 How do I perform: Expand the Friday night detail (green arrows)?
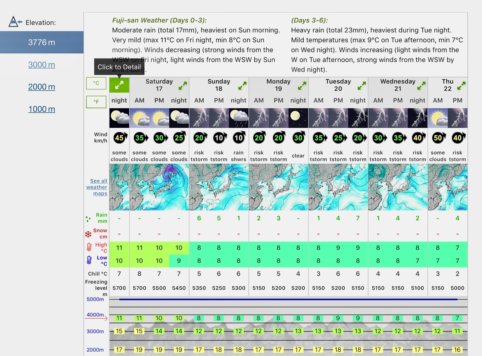coord(119,85)
